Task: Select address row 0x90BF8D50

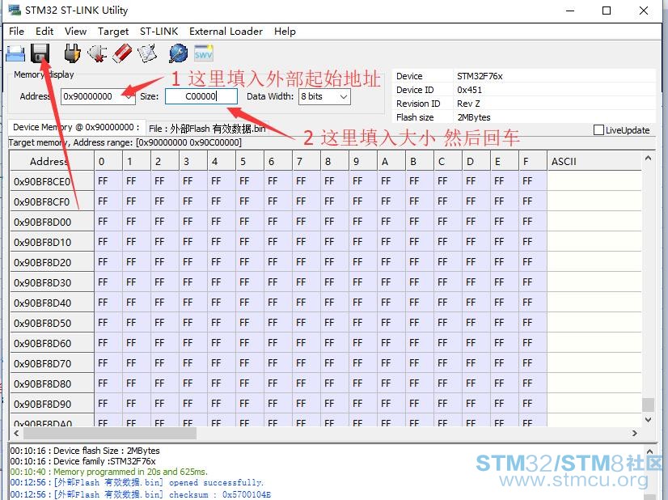Action: click(x=52, y=323)
